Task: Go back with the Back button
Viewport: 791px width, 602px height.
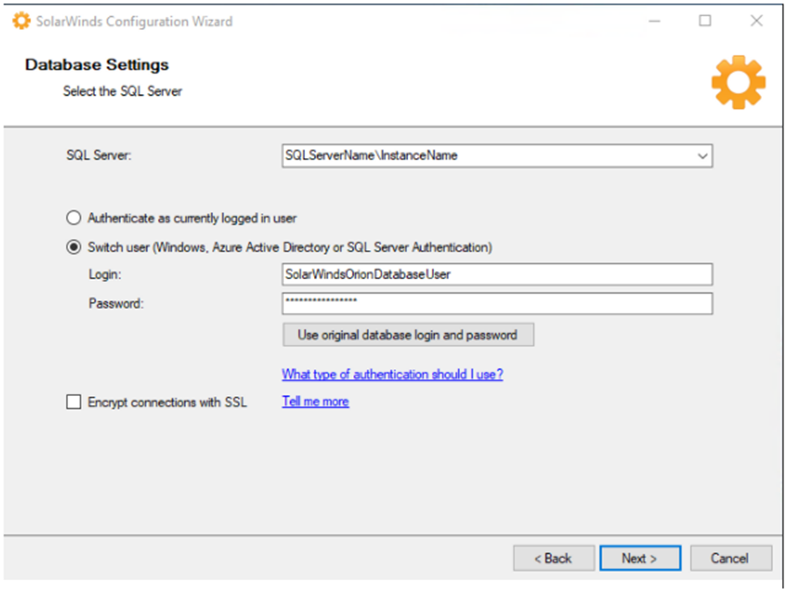Action: tap(553, 558)
